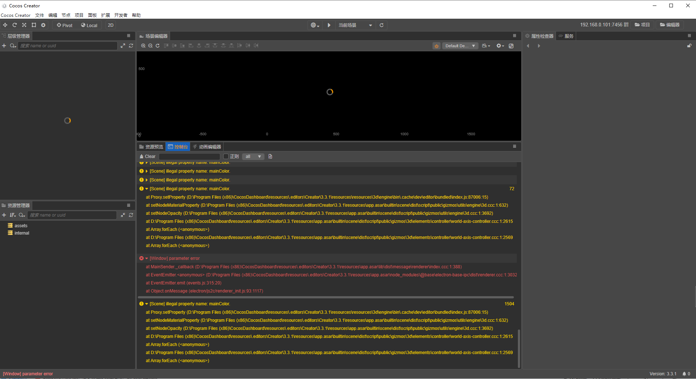
Task: Select the scale transform tool
Action: 24,25
